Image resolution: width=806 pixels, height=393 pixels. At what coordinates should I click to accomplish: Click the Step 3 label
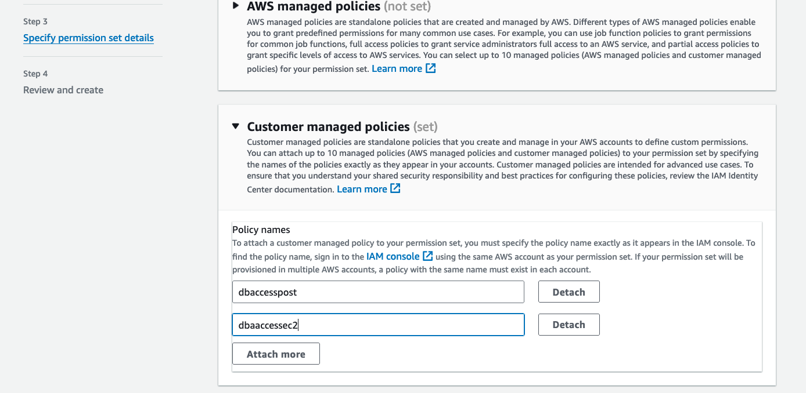(x=35, y=21)
